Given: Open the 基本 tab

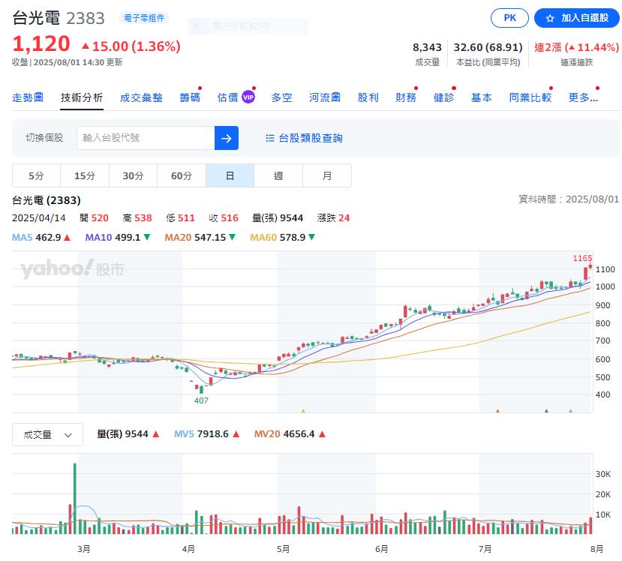Looking at the screenshot, I should click(482, 97).
